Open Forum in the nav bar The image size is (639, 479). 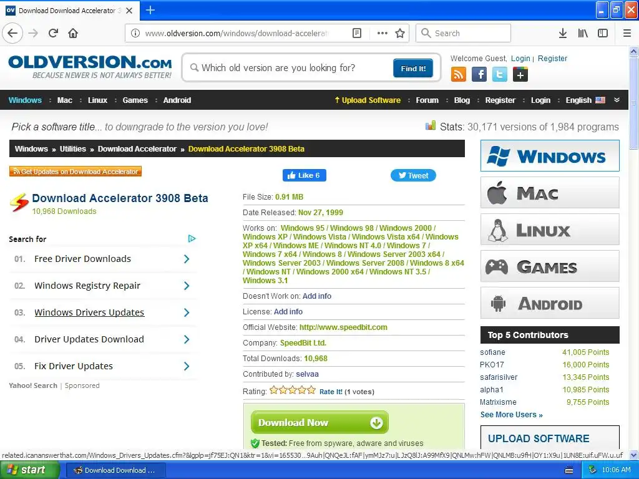pos(427,100)
